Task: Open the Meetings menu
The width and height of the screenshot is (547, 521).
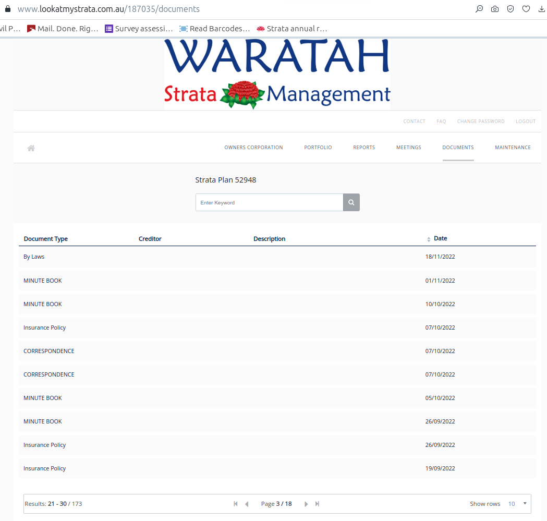Action: 408,147
